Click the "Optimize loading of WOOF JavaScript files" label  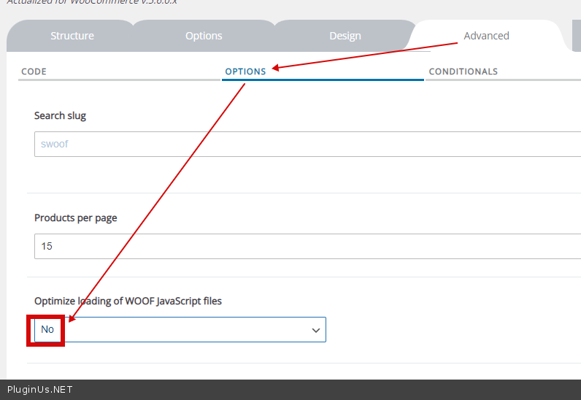click(128, 301)
